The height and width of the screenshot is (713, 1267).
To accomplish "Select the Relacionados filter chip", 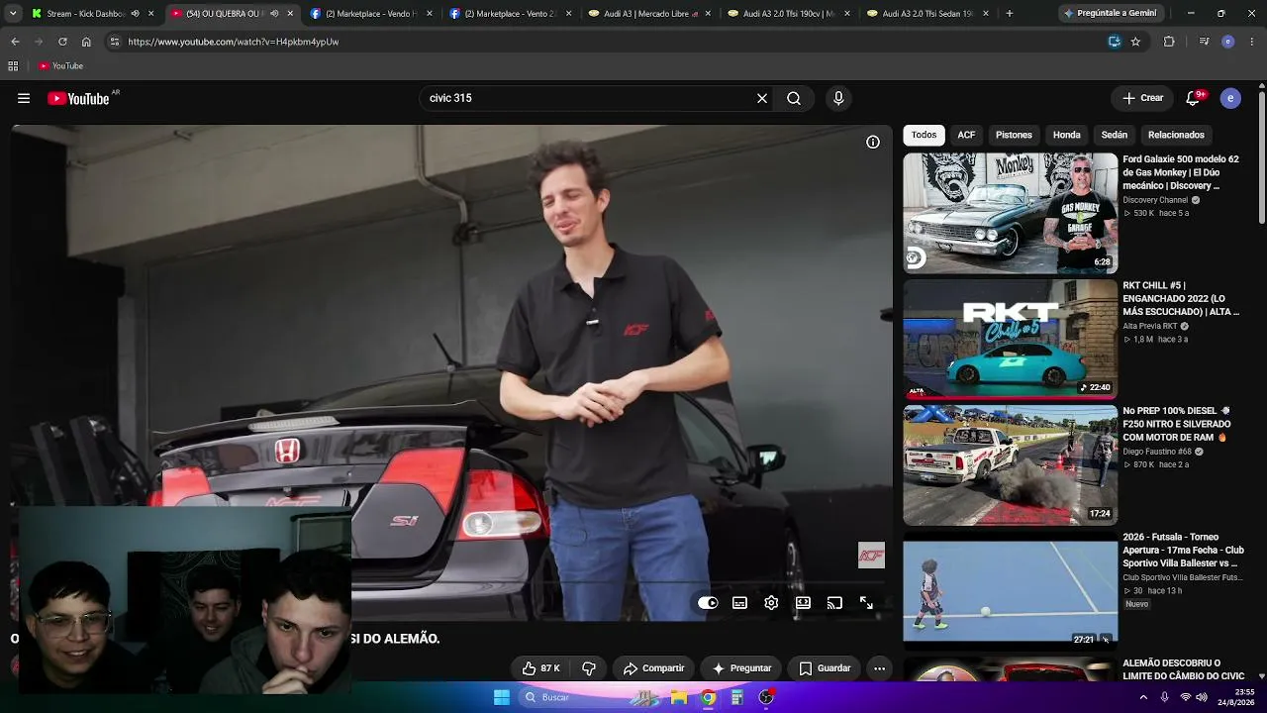I will coord(1176,135).
